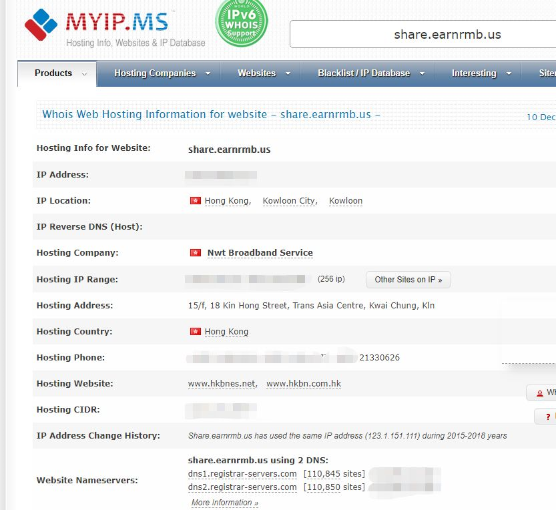Click the (256 ip) range count text
The width and height of the screenshot is (556, 510).
(x=331, y=279)
